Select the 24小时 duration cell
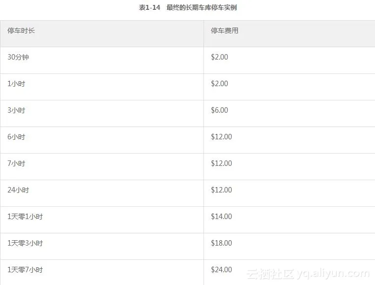The height and width of the screenshot is (285, 375). [18, 190]
